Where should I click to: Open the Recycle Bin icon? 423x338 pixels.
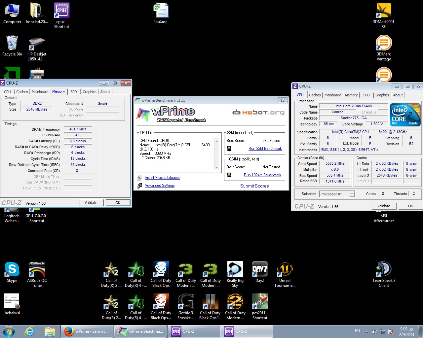[12, 46]
